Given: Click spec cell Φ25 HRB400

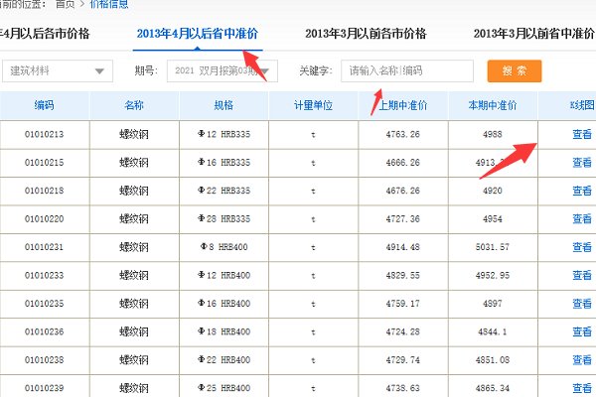Looking at the screenshot, I should (x=223, y=388).
